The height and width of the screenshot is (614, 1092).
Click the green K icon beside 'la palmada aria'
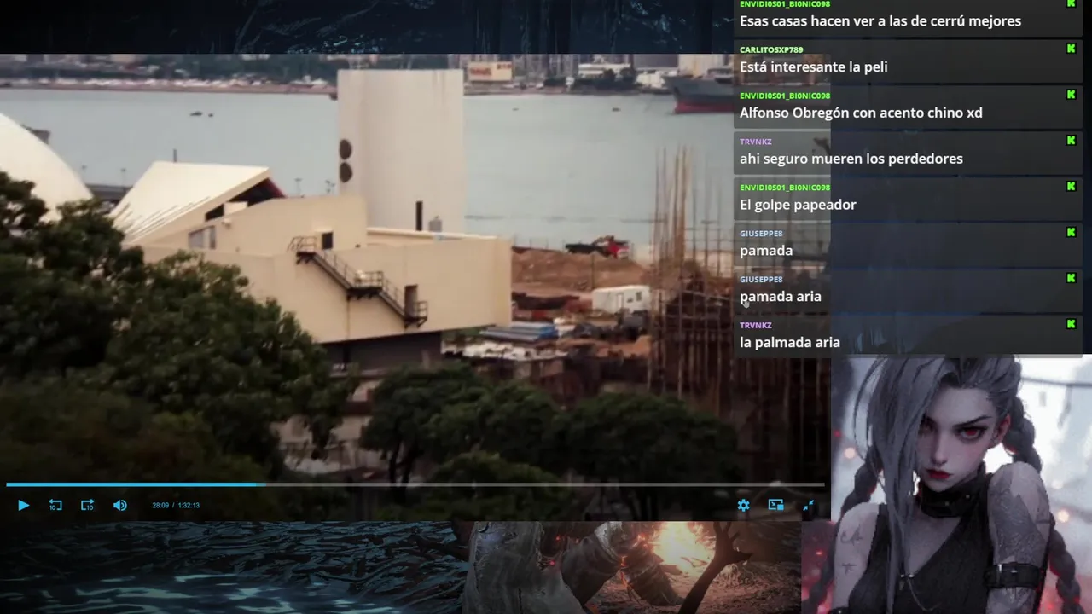[1071, 324]
